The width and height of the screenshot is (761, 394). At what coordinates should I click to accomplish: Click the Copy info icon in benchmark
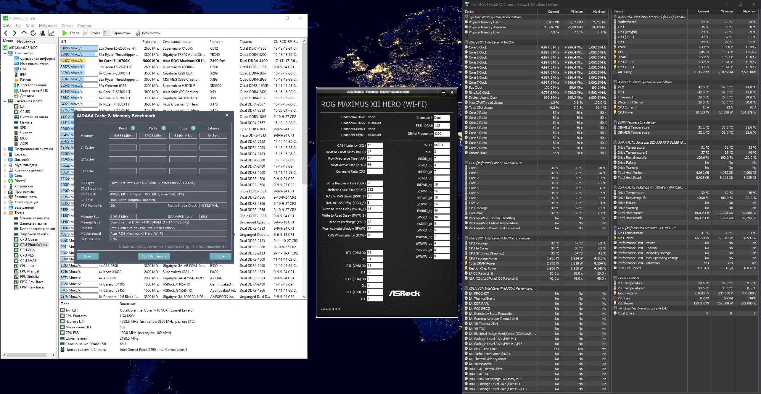pyautogui.click(x=193, y=128)
